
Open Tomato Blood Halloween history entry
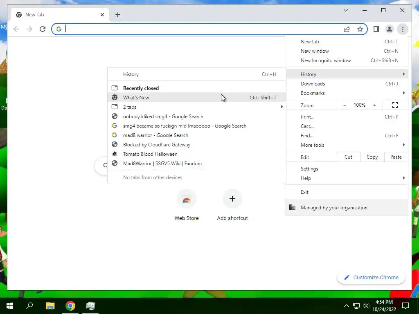tap(197, 154)
